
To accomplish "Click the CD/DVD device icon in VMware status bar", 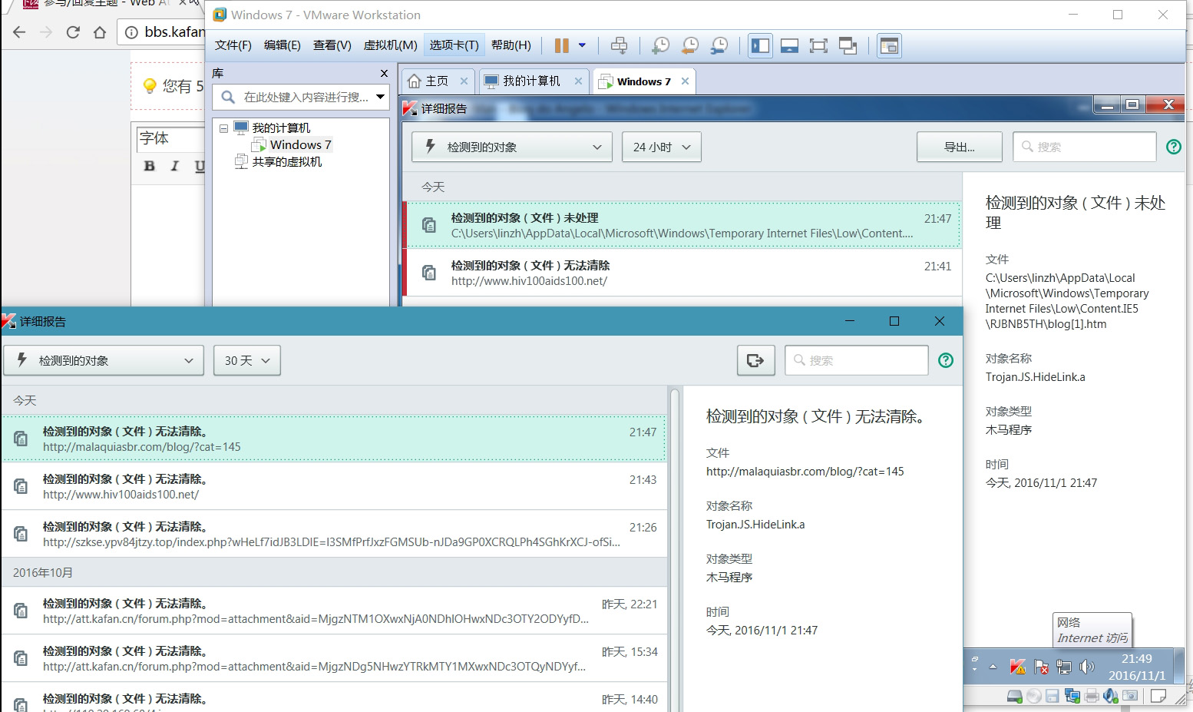I will pyautogui.click(x=1033, y=697).
